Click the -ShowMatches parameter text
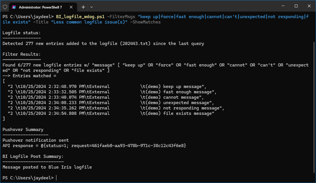 tap(145, 22)
